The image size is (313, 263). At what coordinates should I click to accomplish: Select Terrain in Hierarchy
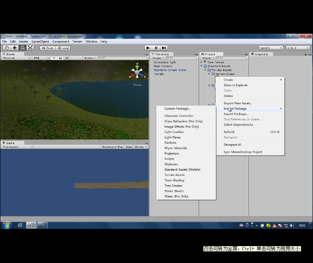pyautogui.click(x=158, y=74)
